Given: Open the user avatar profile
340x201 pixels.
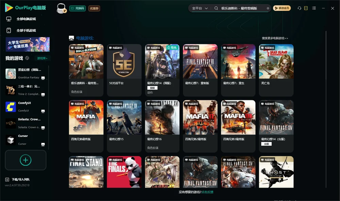Looking at the screenshot, I should click(x=61, y=8).
